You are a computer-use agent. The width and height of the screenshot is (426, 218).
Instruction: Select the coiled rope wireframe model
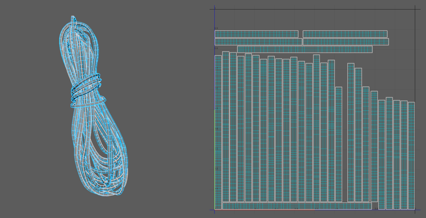[x=94, y=106]
